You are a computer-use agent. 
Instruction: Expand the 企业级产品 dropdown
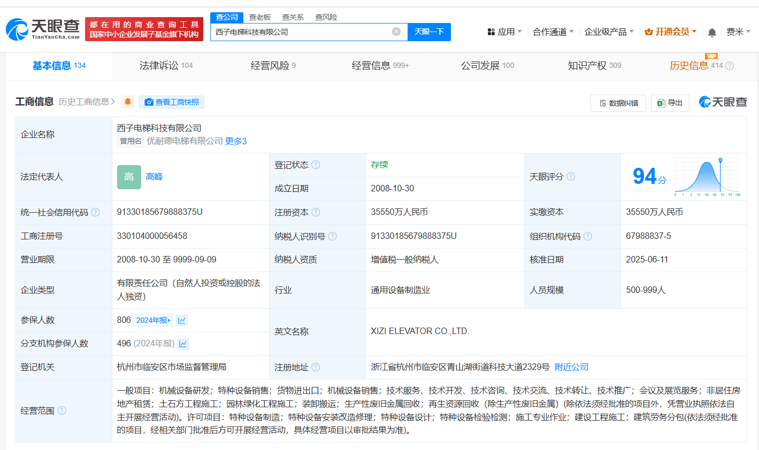pos(609,32)
